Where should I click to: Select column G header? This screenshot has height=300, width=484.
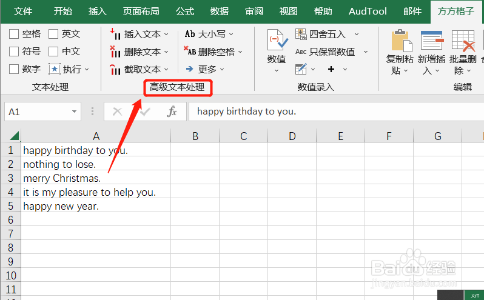click(438, 136)
